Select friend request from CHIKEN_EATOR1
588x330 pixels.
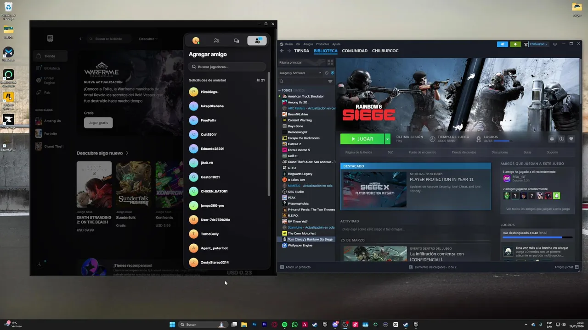coord(227,191)
